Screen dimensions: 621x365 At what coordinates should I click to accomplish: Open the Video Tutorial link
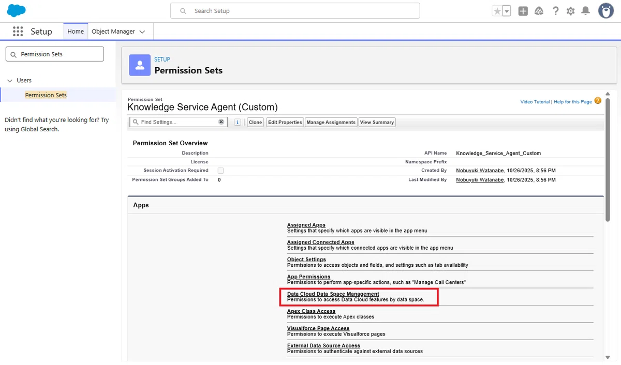coord(535,102)
